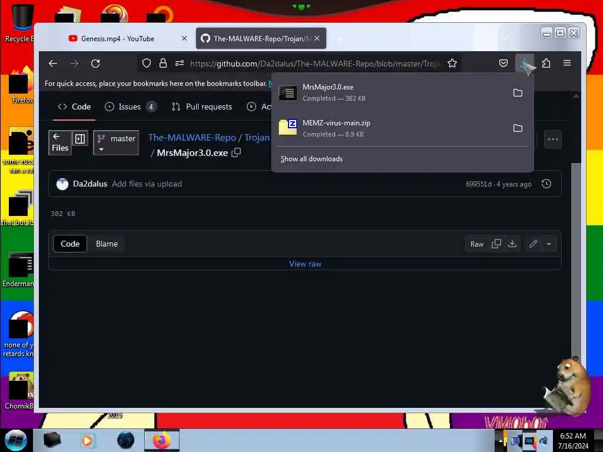603x452 pixels.
Task: Select the Enderman desktop icon
Action: coord(18,270)
